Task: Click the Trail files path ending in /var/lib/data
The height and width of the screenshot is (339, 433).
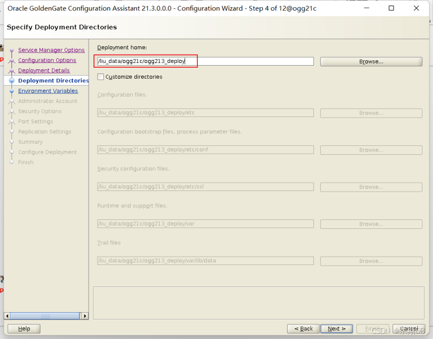Action: 205,261
